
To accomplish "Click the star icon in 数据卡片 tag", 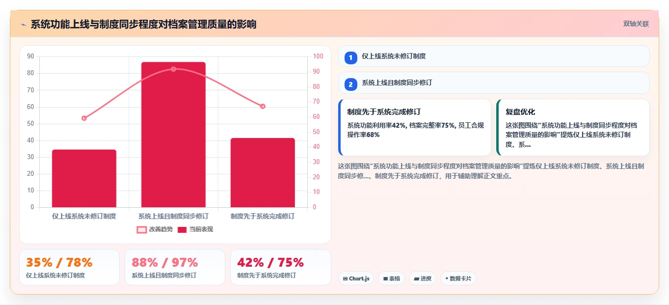I will coord(447,278).
